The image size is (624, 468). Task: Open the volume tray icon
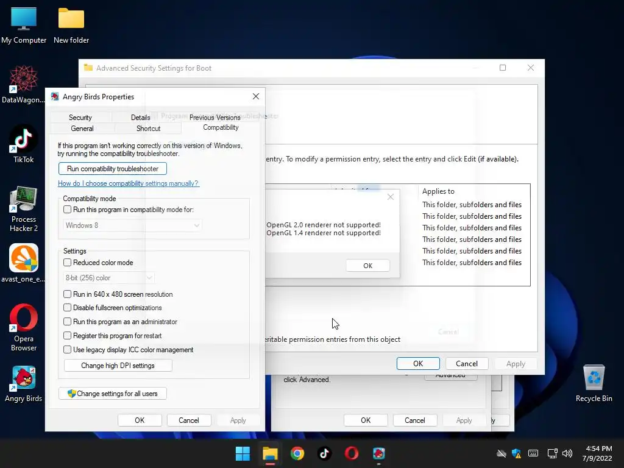pyautogui.click(x=567, y=453)
